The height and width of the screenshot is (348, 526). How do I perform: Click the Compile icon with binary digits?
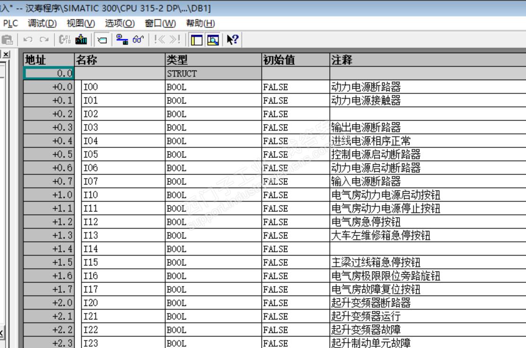(x=64, y=40)
